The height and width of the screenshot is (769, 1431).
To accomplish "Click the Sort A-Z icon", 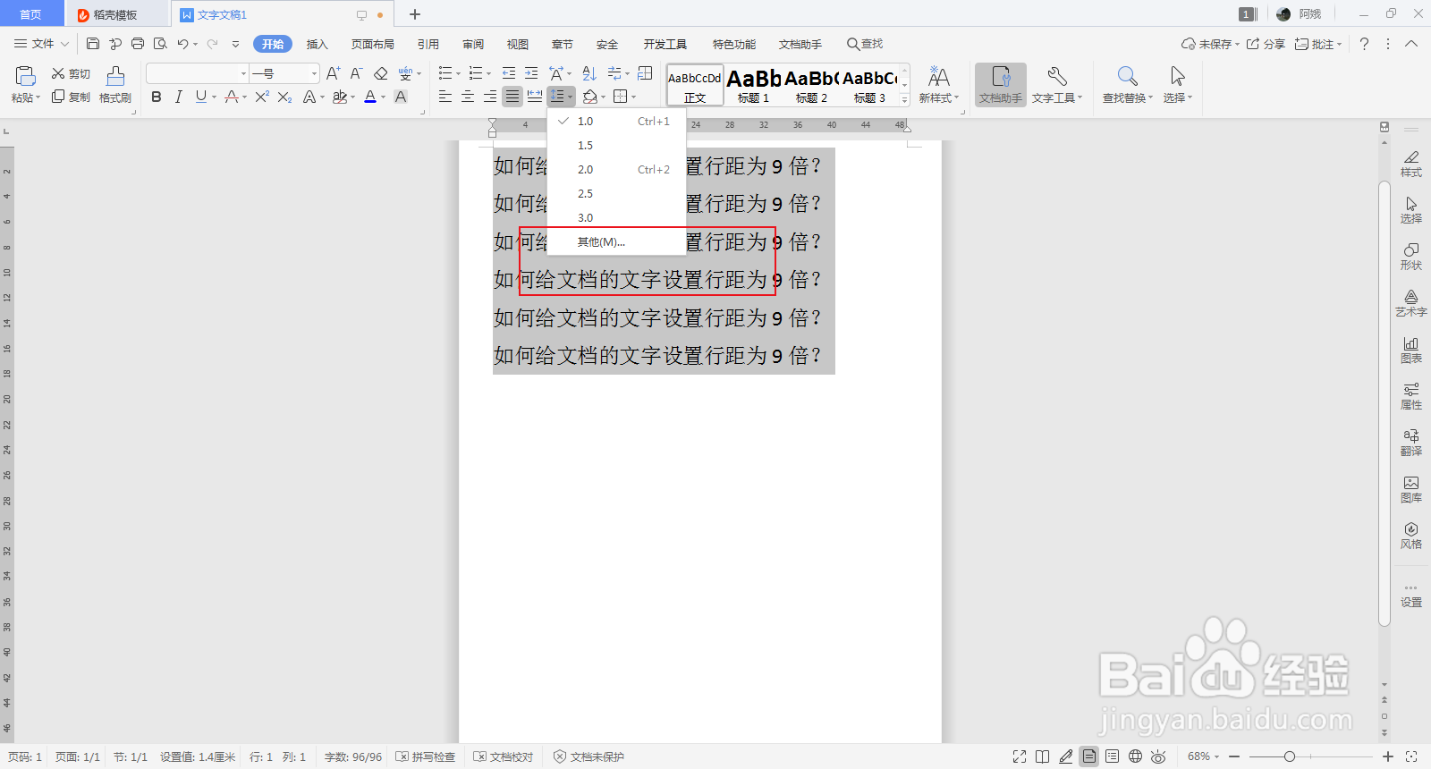I will [x=588, y=73].
